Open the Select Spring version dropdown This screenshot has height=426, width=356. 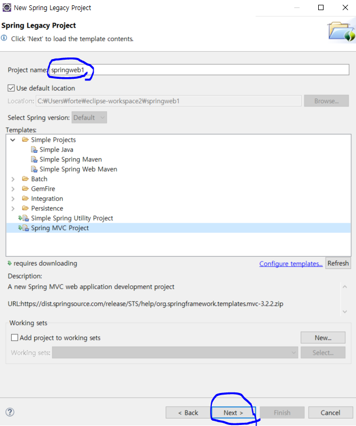[x=89, y=117]
